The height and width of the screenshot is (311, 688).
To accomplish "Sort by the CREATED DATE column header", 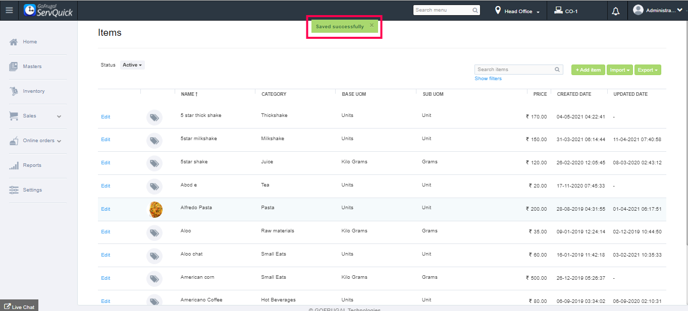I will (x=574, y=94).
